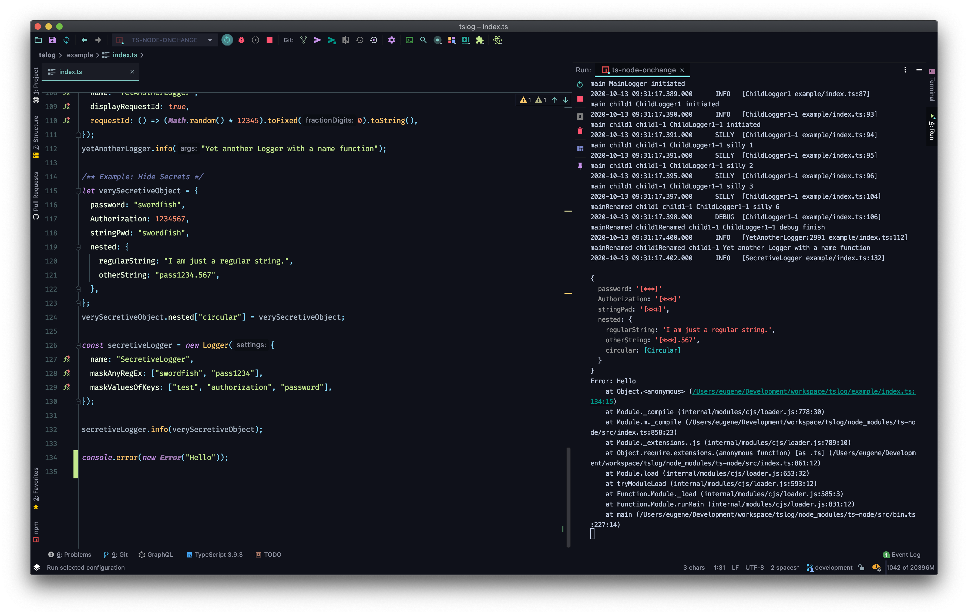This screenshot has height=615, width=968.
Task: Enable scroll to end in Run output
Action: (580, 116)
